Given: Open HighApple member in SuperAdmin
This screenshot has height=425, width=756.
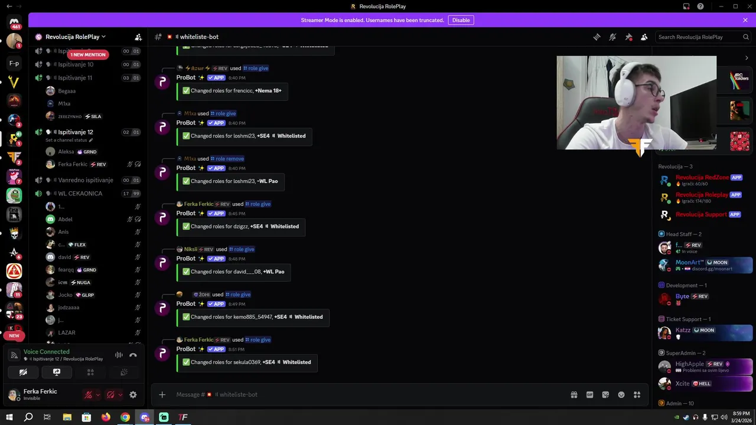Looking at the screenshot, I should 705,367.
